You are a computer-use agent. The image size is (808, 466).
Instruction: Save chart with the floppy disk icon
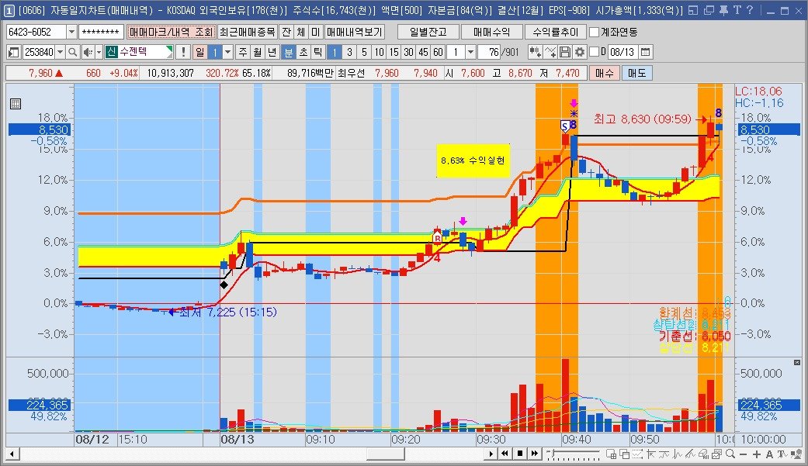tap(565, 52)
